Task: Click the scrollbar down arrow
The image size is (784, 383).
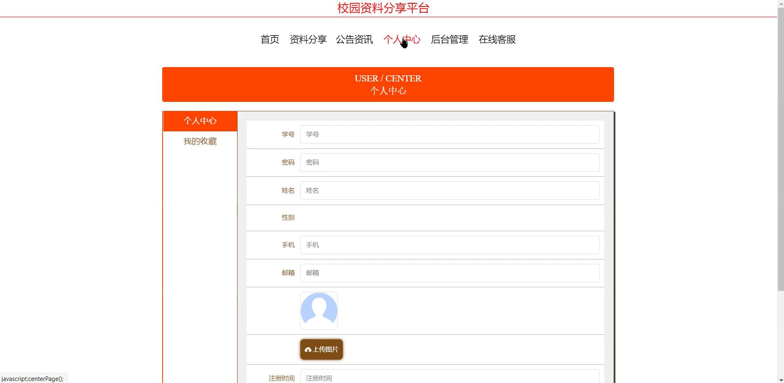Action: (x=780, y=380)
